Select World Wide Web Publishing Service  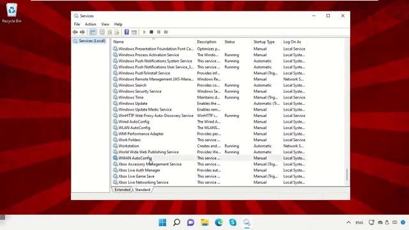209,152
